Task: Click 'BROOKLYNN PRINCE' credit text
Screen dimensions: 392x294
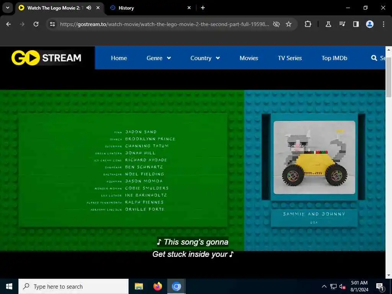Action: coord(150,139)
